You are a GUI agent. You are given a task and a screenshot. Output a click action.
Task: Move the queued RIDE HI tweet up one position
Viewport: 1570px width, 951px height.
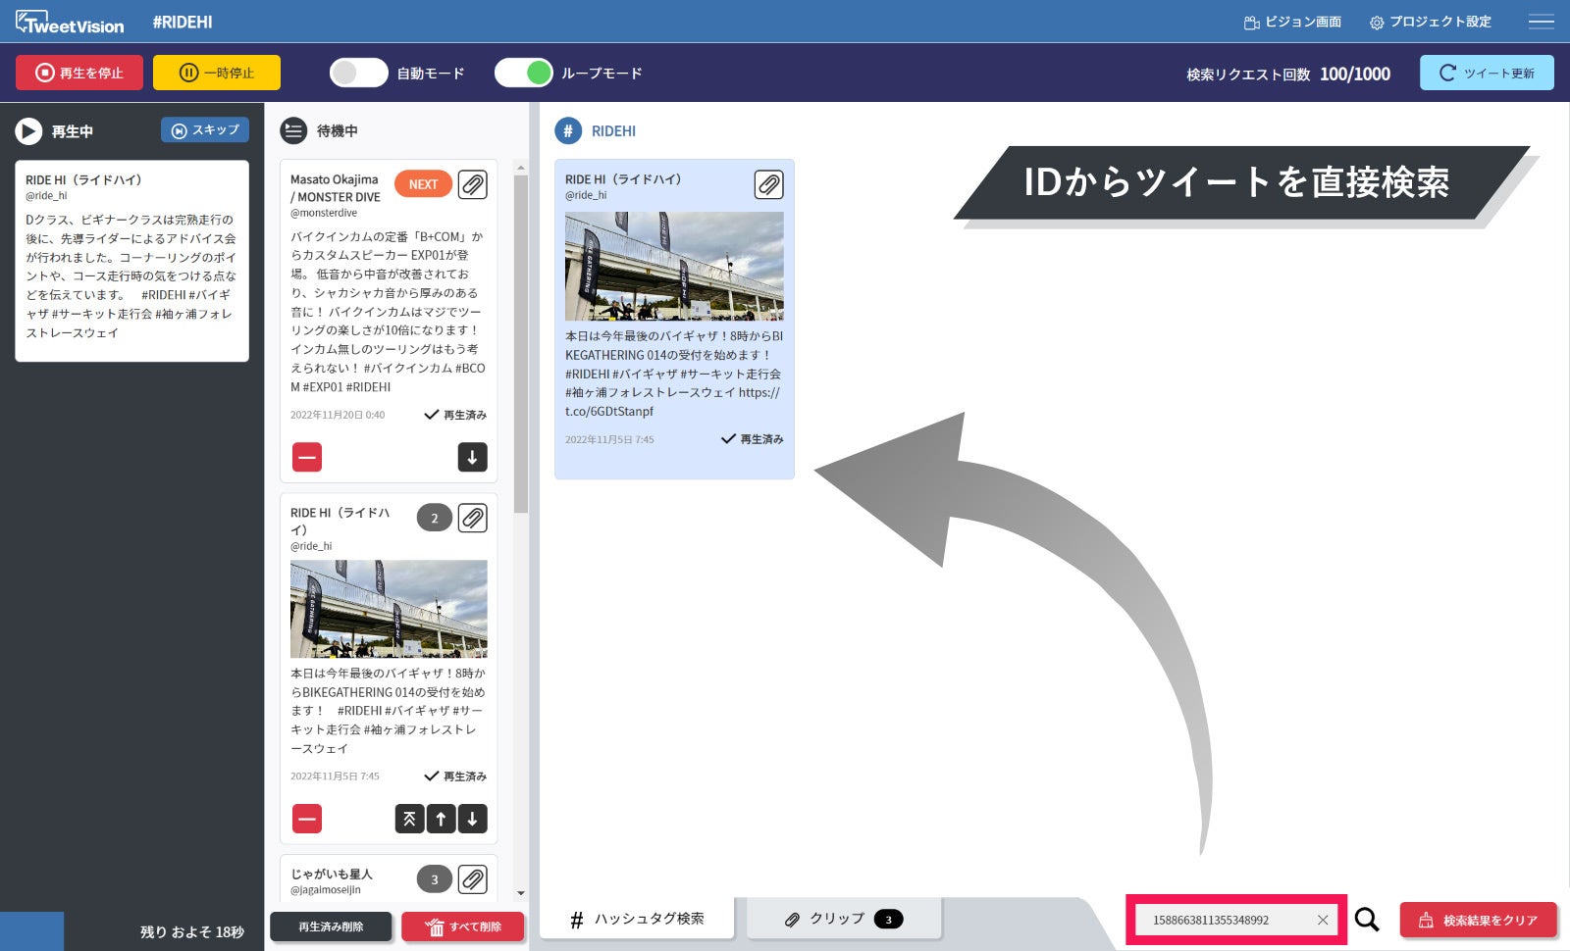click(x=441, y=819)
